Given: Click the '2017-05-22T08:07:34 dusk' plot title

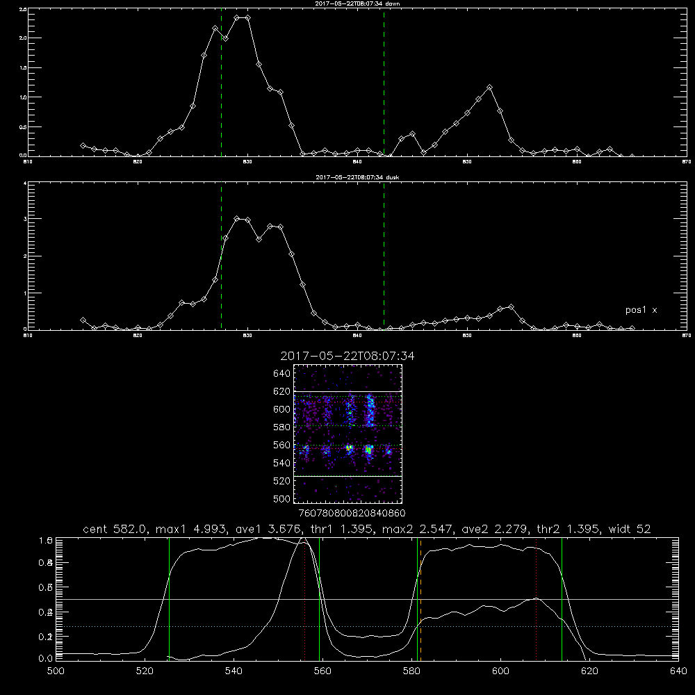Looking at the screenshot, I should 357,177.
